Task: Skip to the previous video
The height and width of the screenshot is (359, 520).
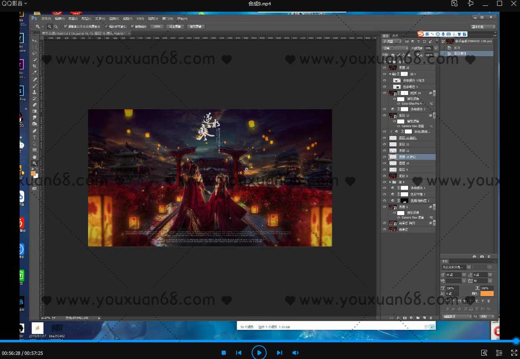Action: click(x=239, y=353)
